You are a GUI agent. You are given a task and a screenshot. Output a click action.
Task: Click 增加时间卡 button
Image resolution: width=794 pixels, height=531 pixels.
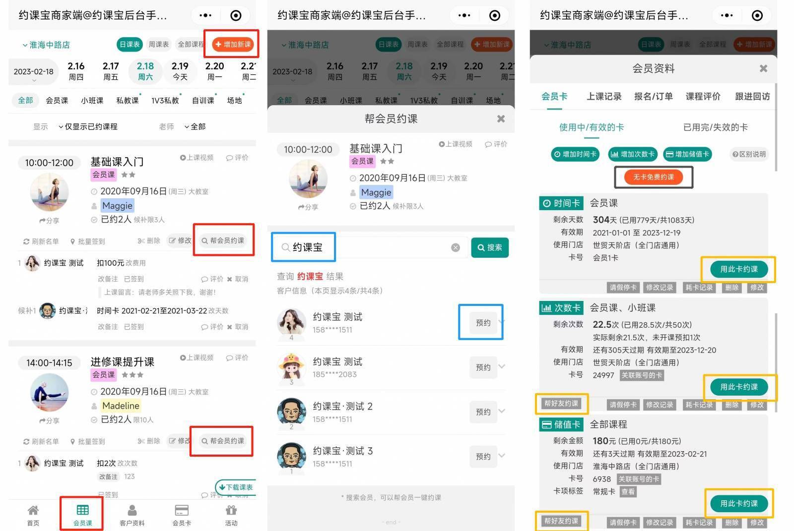point(576,154)
